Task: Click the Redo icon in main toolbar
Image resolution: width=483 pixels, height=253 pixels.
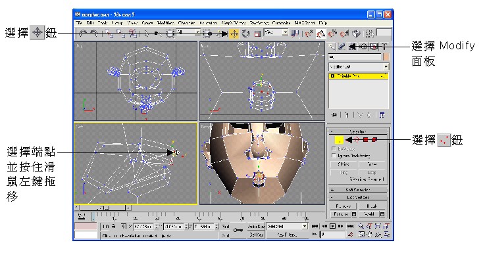Action: [94, 34]
